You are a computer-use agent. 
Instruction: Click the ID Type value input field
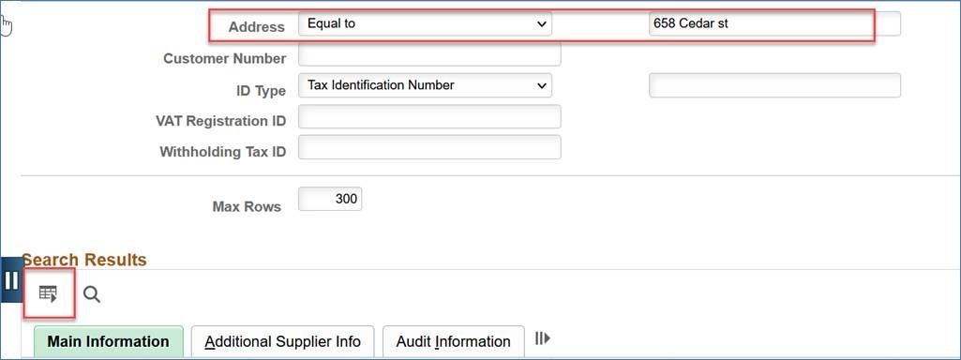[774, 85]
